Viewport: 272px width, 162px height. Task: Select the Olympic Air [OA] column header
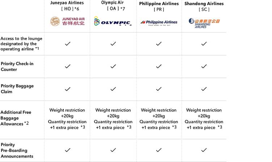click(113, 6)
